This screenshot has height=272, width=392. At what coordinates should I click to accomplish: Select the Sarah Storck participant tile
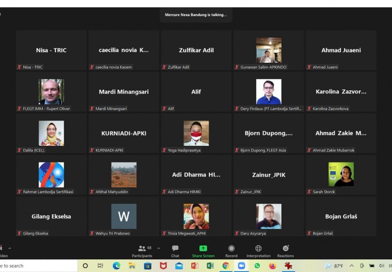pos(341,175)
